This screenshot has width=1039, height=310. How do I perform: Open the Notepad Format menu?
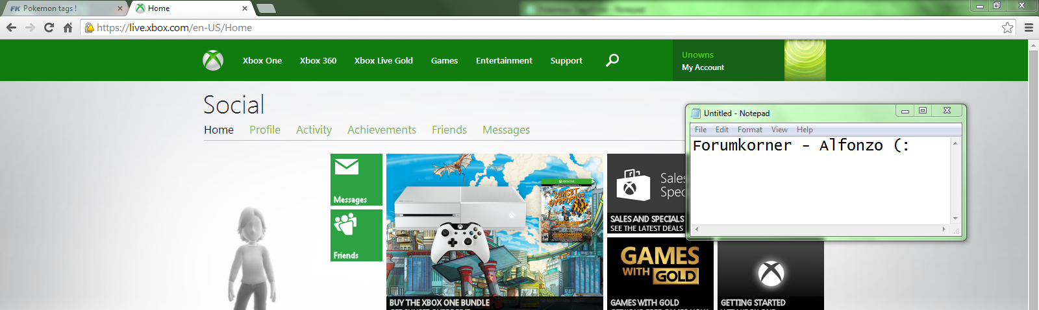[x=750, y=130]
